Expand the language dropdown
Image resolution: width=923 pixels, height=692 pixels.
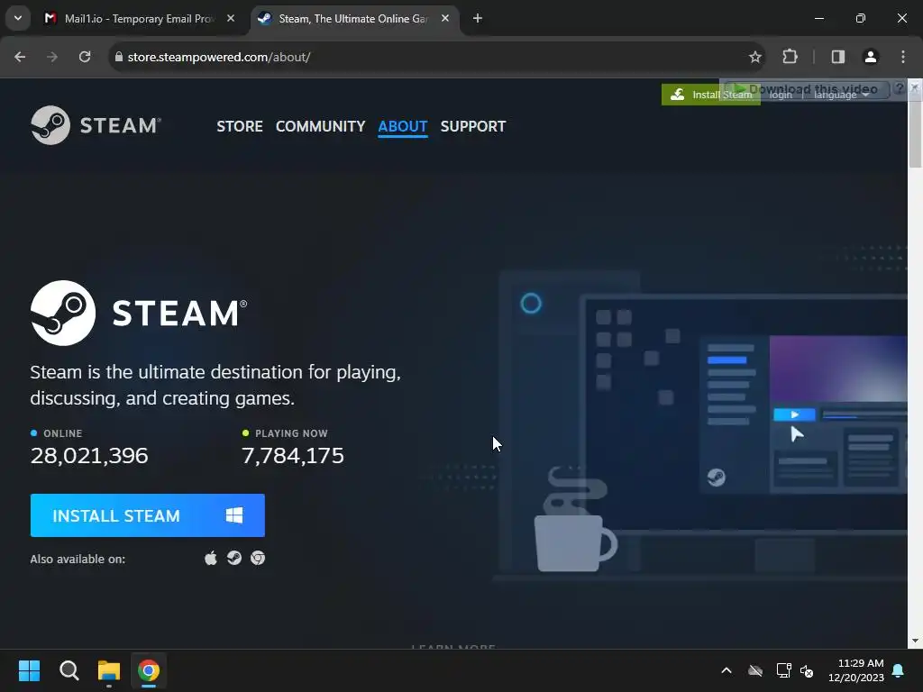841,95
